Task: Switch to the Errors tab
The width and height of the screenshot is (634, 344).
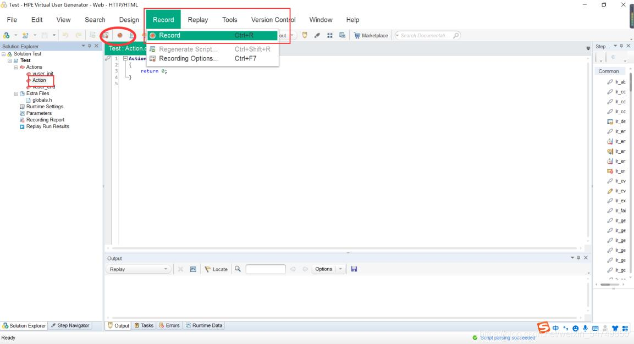Action: pyautogui.click(x=169, y=325)
